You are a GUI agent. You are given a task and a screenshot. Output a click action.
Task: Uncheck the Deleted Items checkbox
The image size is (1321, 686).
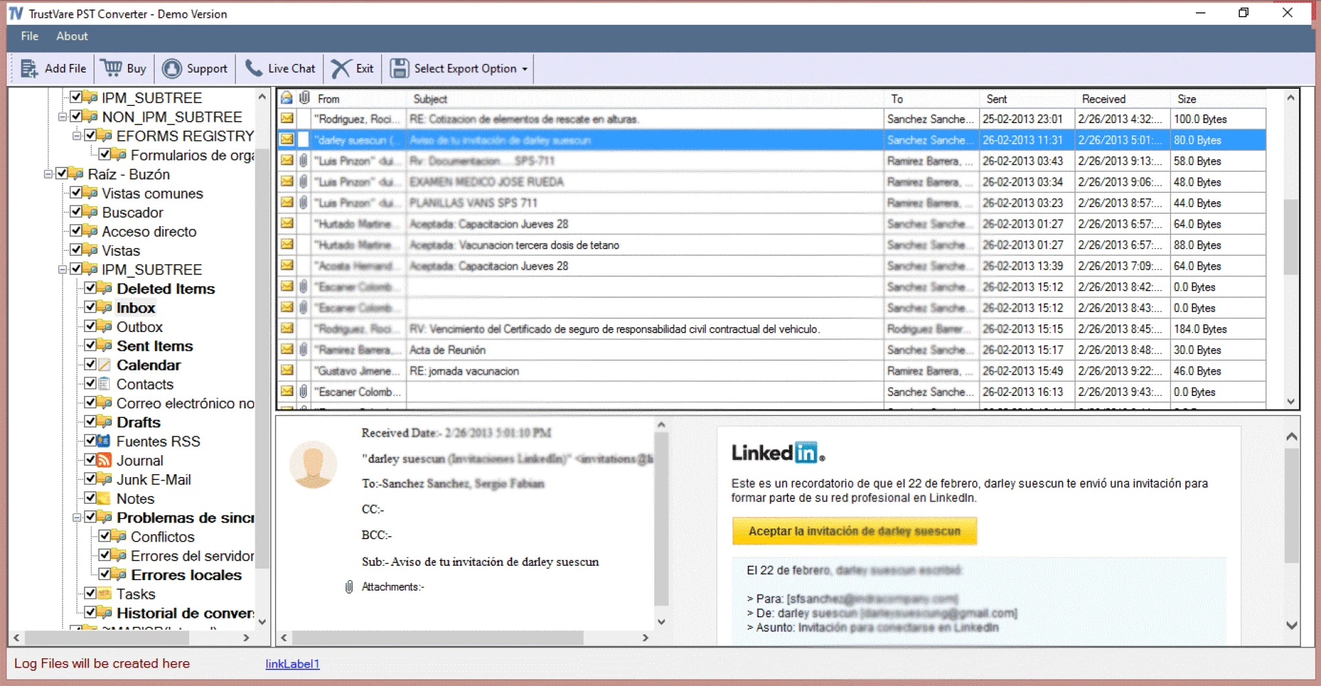point(92,289)
